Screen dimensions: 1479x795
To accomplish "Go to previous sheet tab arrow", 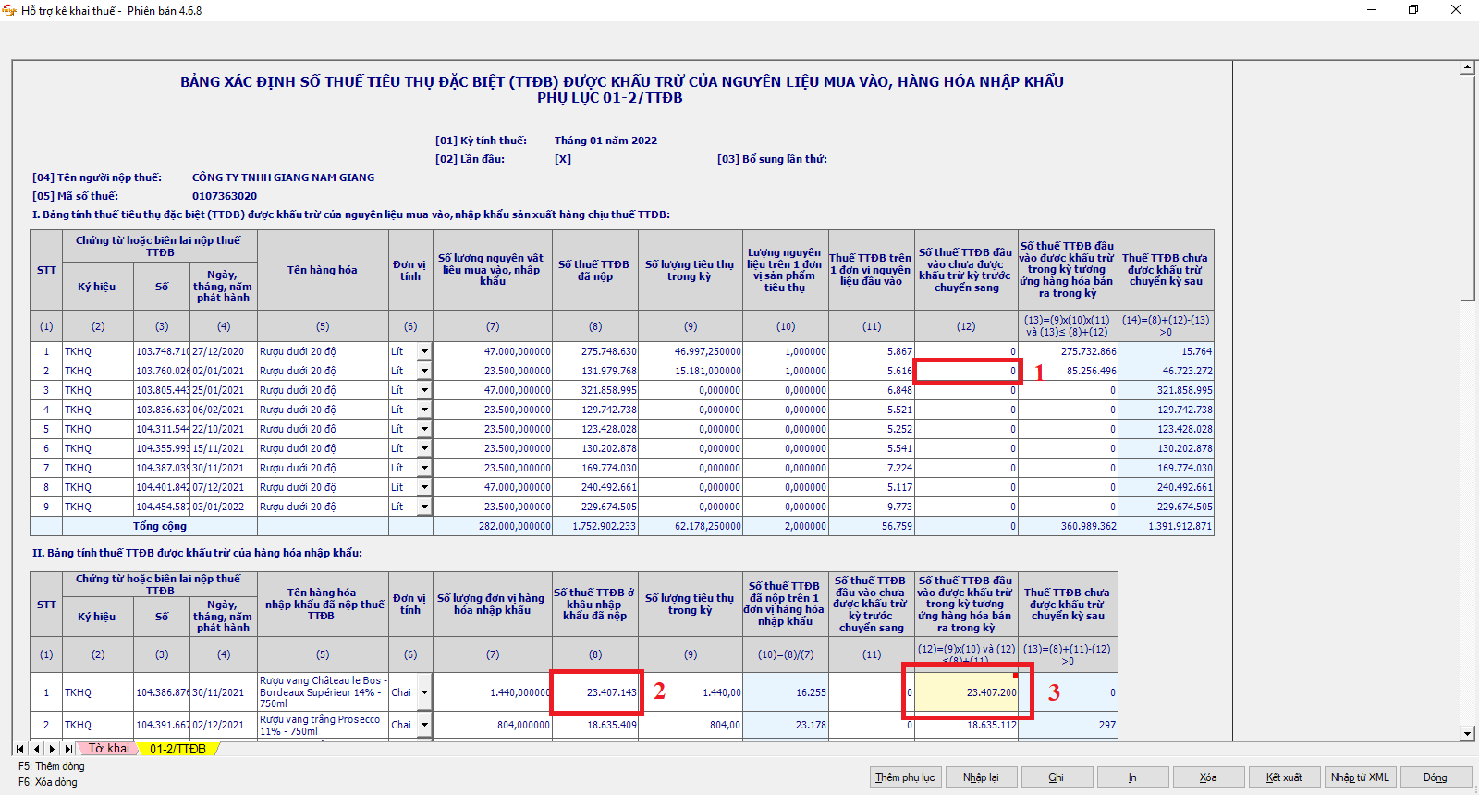I will tap(36, 749).
